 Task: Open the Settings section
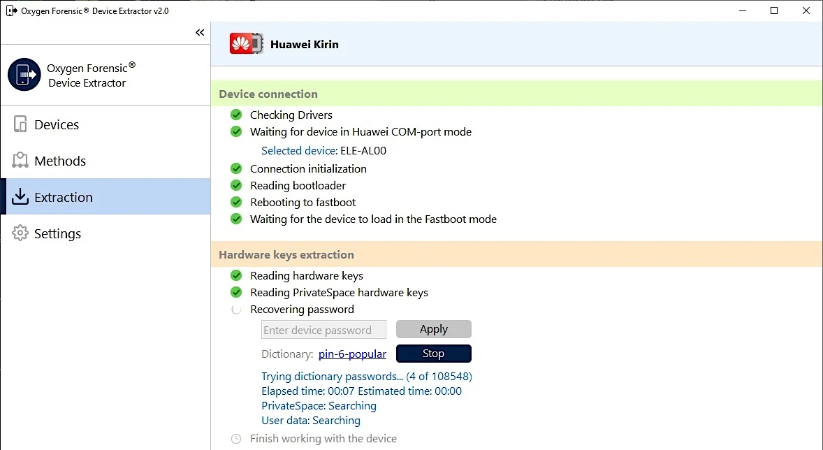click(105, 233)
